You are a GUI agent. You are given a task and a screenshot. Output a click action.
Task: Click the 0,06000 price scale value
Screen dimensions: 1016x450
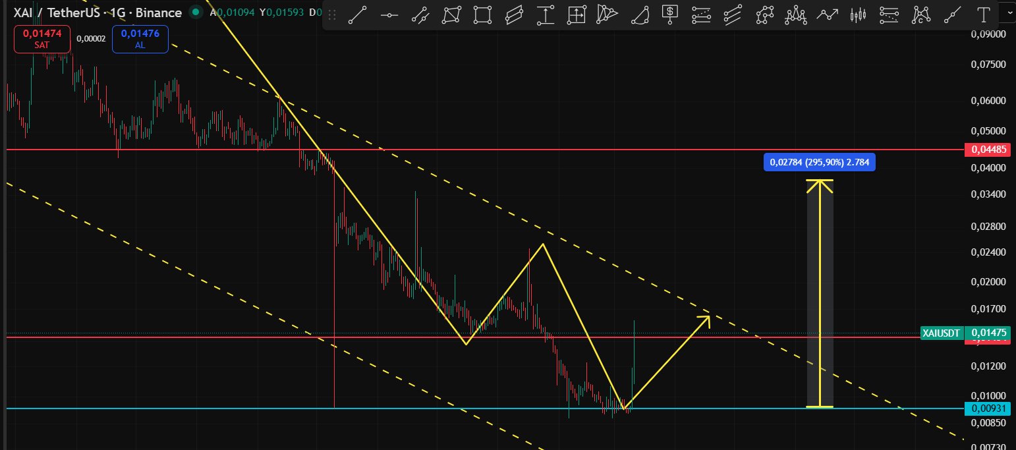[x=988, y=101]
